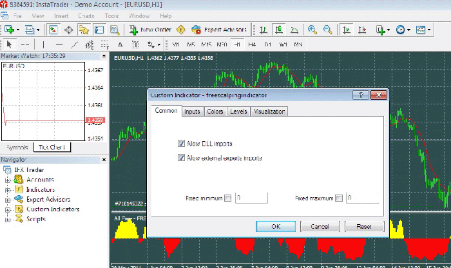This screenshot has width=451, height=268.
Task: Toggle Allow external experts imports checkbox
Action: pos(181,158)
